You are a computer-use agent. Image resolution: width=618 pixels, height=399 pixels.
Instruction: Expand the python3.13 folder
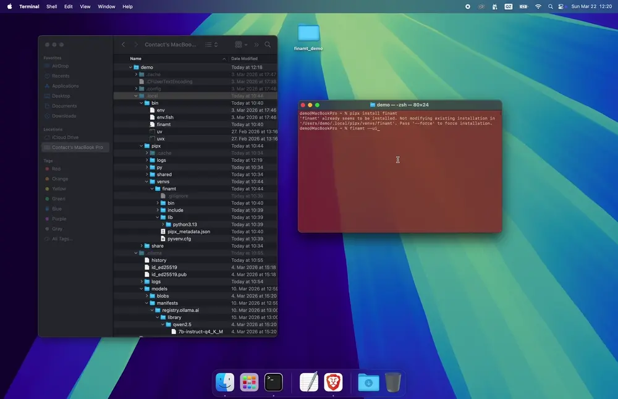pos(162,225)
